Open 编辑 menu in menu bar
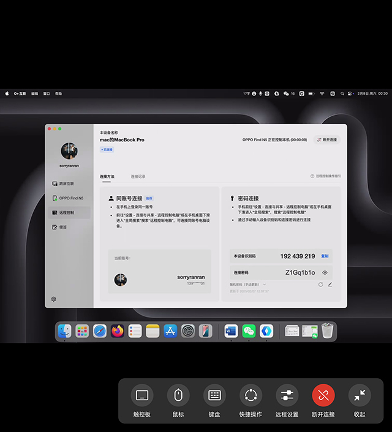The image size is (392, 432). [x=34, y=94]
